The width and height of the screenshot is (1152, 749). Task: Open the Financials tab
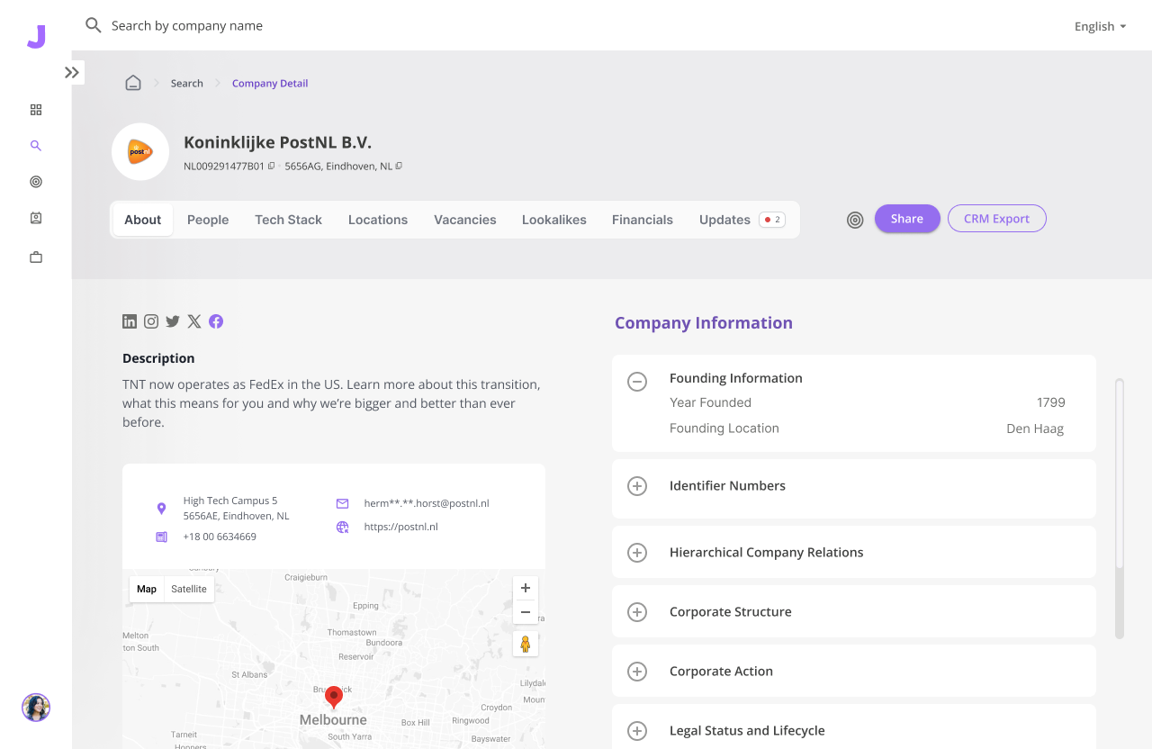[643, 220]
